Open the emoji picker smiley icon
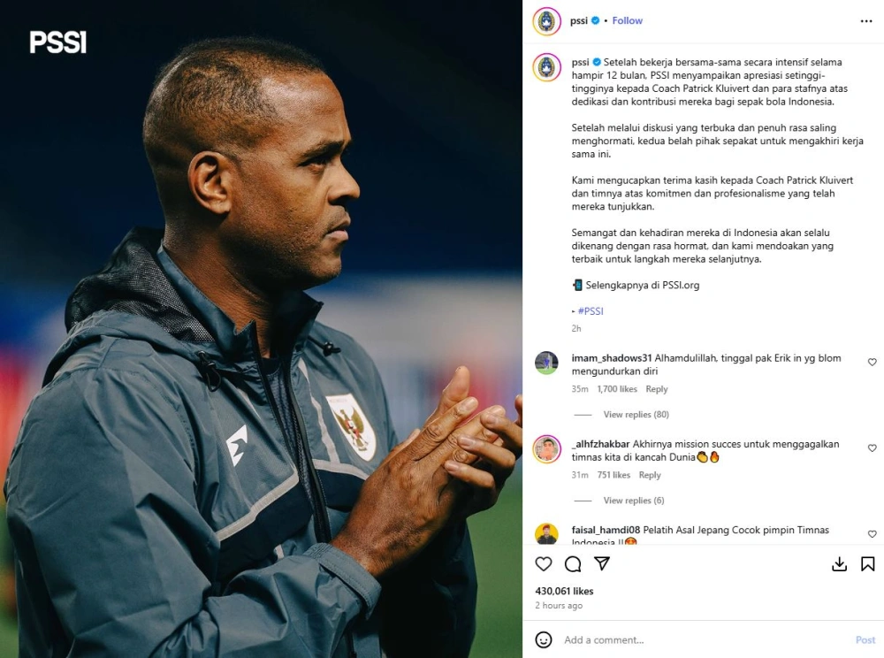The image size is (884, 658). pos(544,639)
